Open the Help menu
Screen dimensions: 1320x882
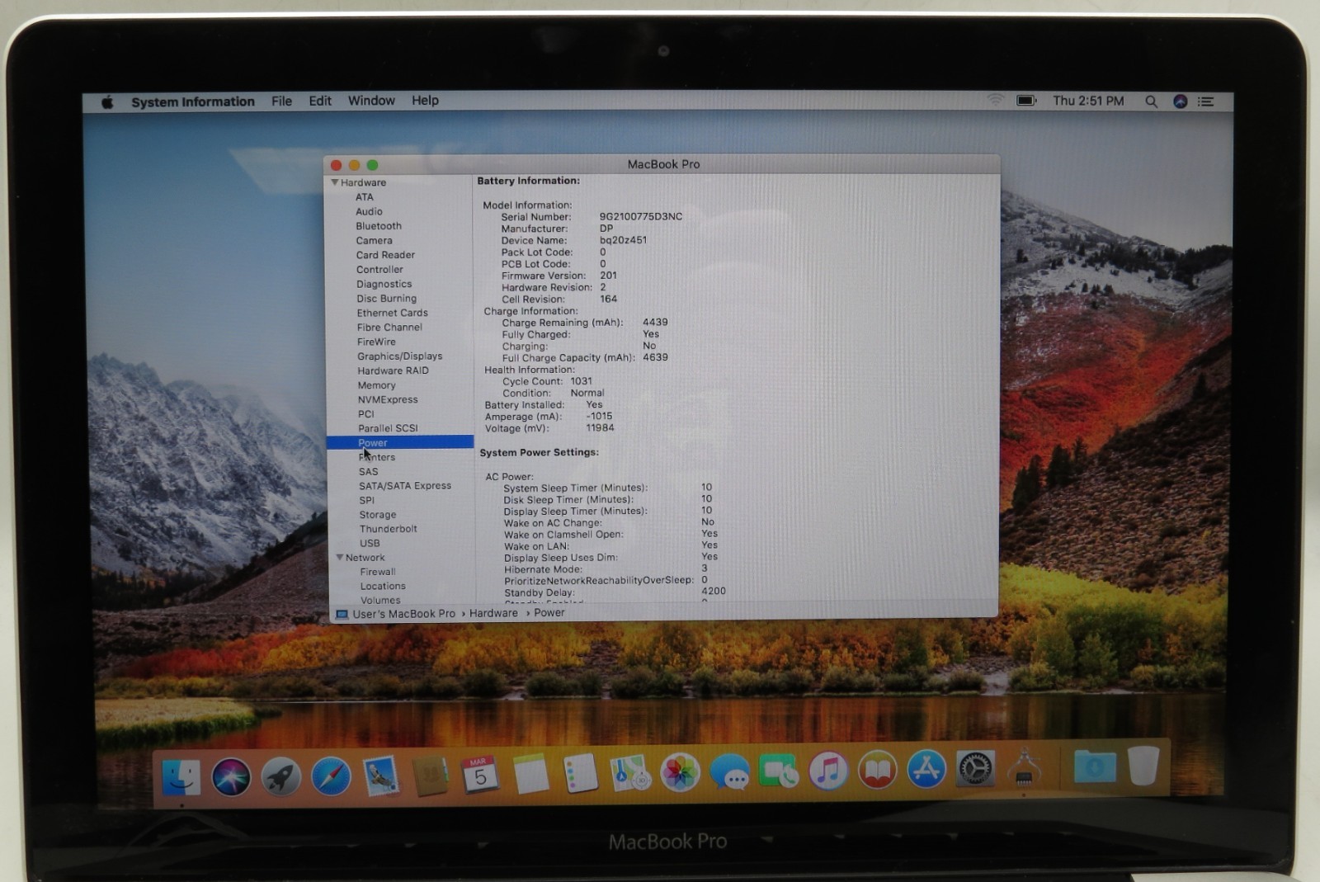pos(425,101)
